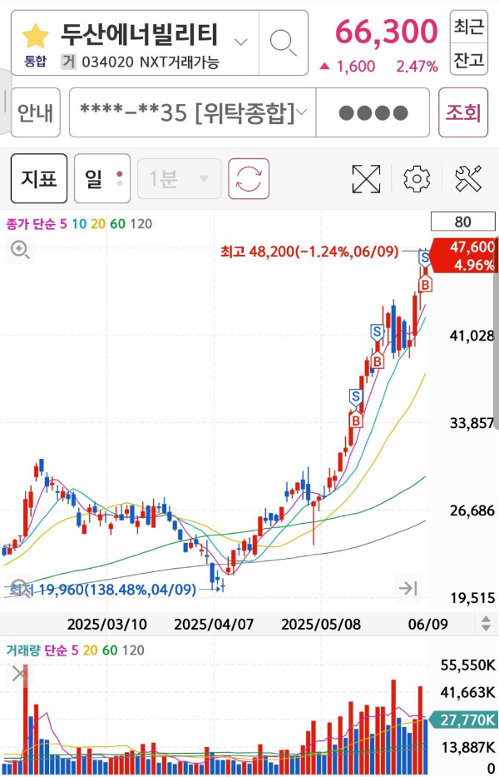Select the 60-day MA legend value

[118, 224]
